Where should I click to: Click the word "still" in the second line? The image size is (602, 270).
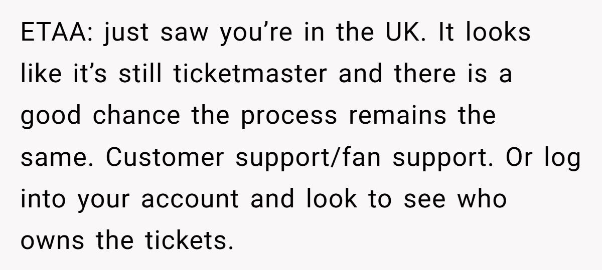pos(141,75)
